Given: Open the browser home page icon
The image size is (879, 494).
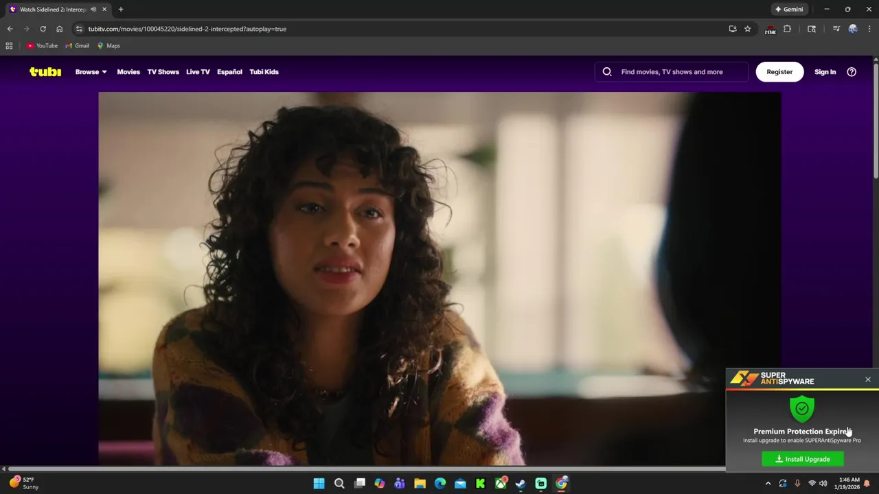Looking at the screenshot, I should pos(60,29).
